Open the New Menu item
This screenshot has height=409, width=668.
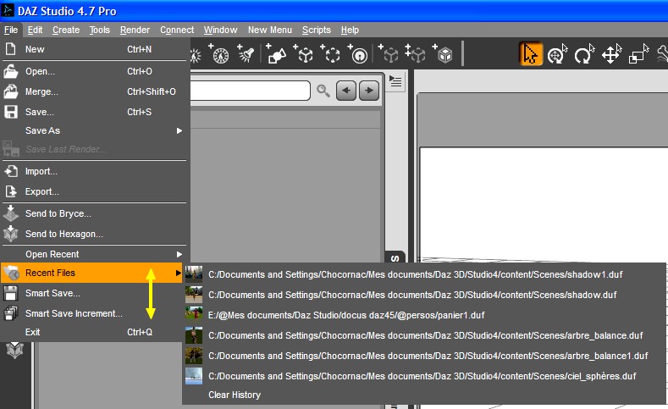(270, 30)
